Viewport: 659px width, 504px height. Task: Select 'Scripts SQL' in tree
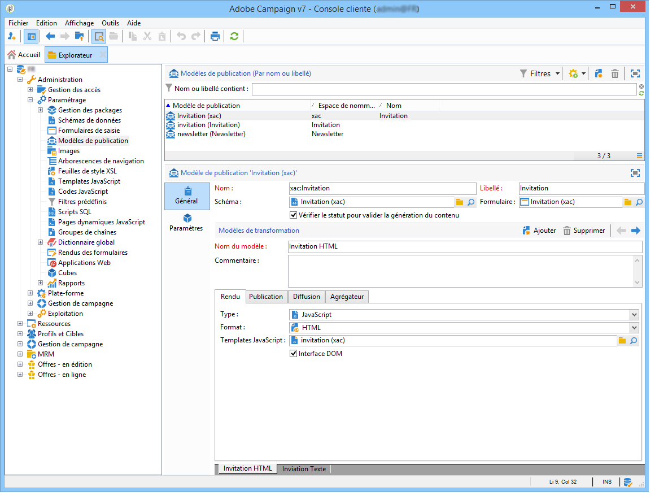click(75, 212)
